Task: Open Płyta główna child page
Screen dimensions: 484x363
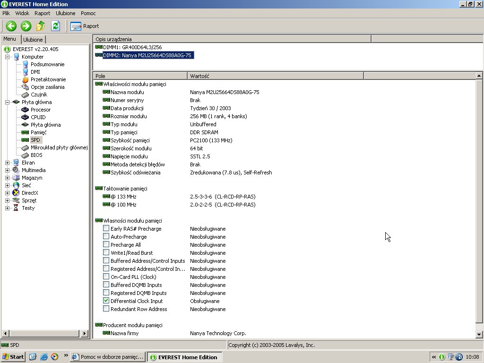Action: pos(45,125)
